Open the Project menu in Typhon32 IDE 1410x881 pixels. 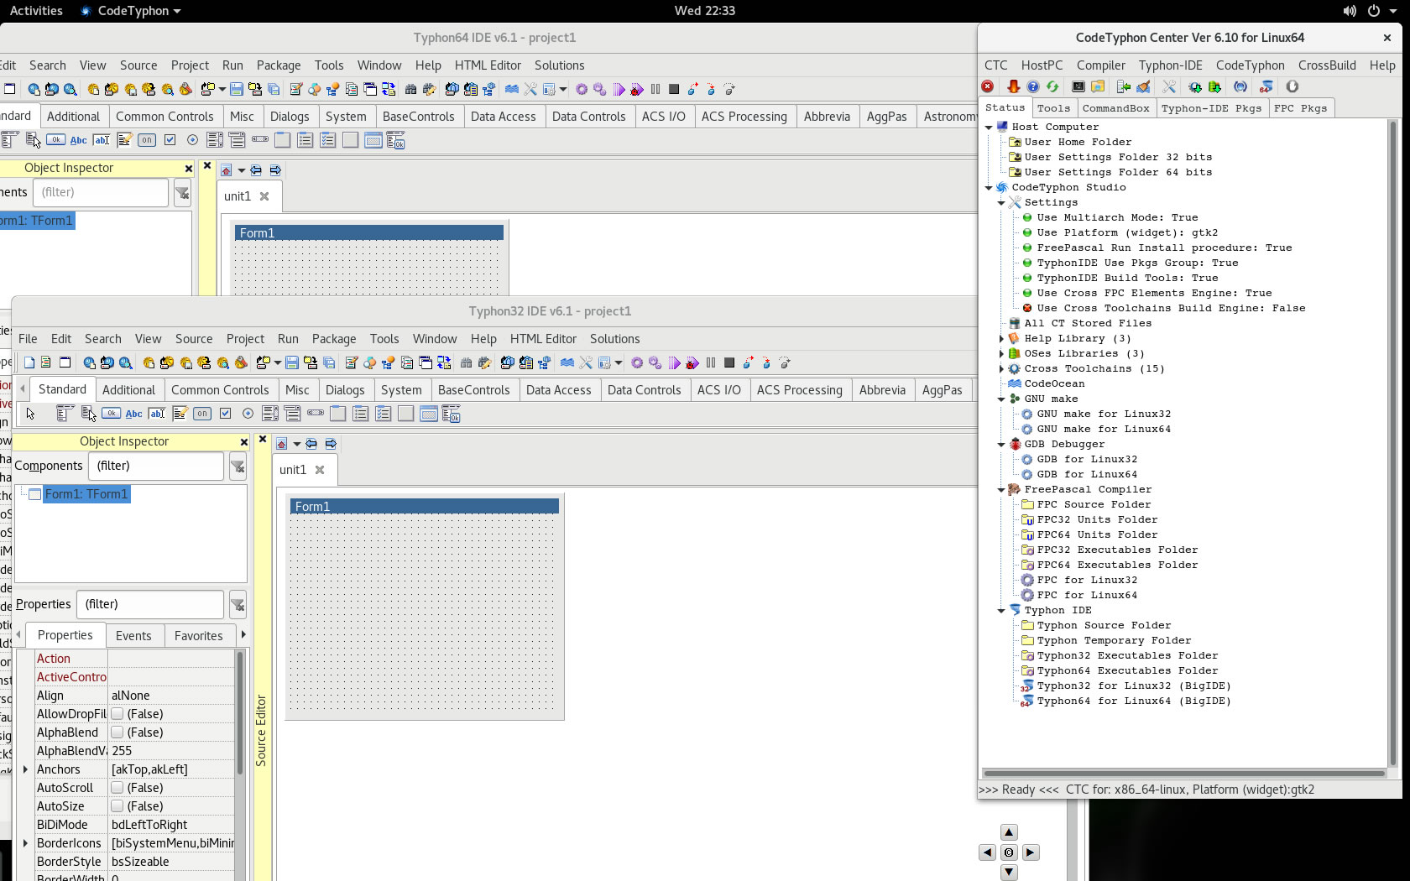[245, 339]
